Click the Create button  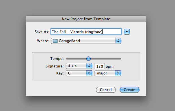point(130,90)
